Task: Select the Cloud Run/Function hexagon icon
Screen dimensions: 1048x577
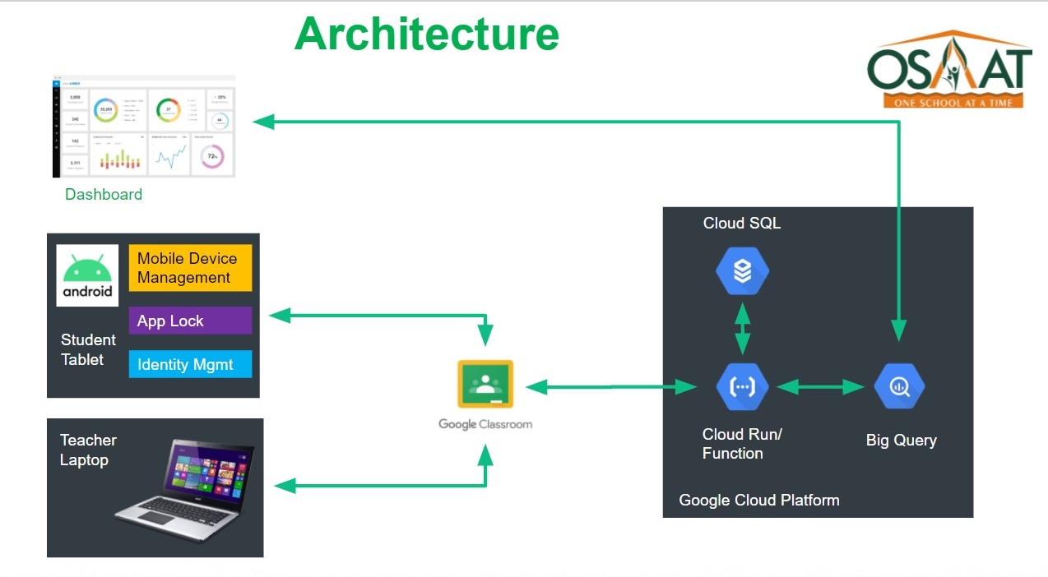Action: click(742, 386)
